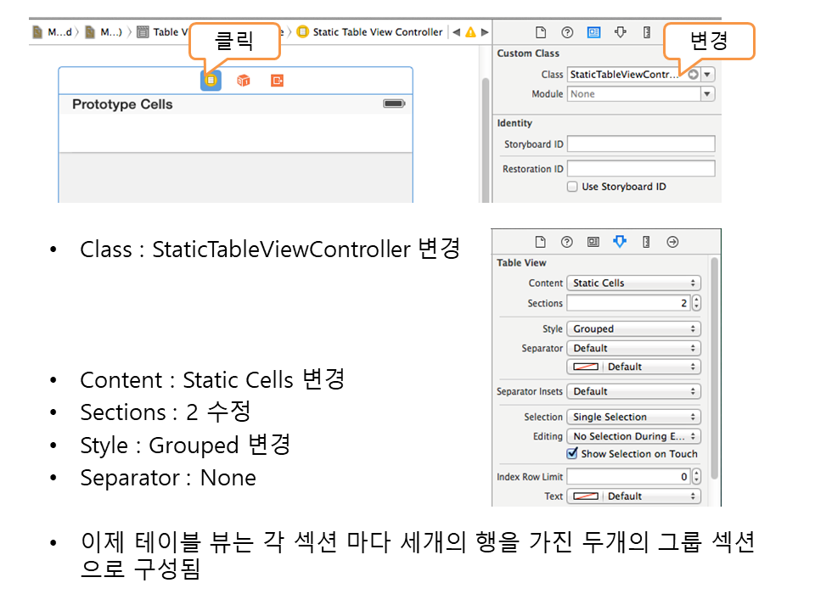815x611 pixels.
Task: Open the Style dropdown showing Grouped
Action: point(633,329)
